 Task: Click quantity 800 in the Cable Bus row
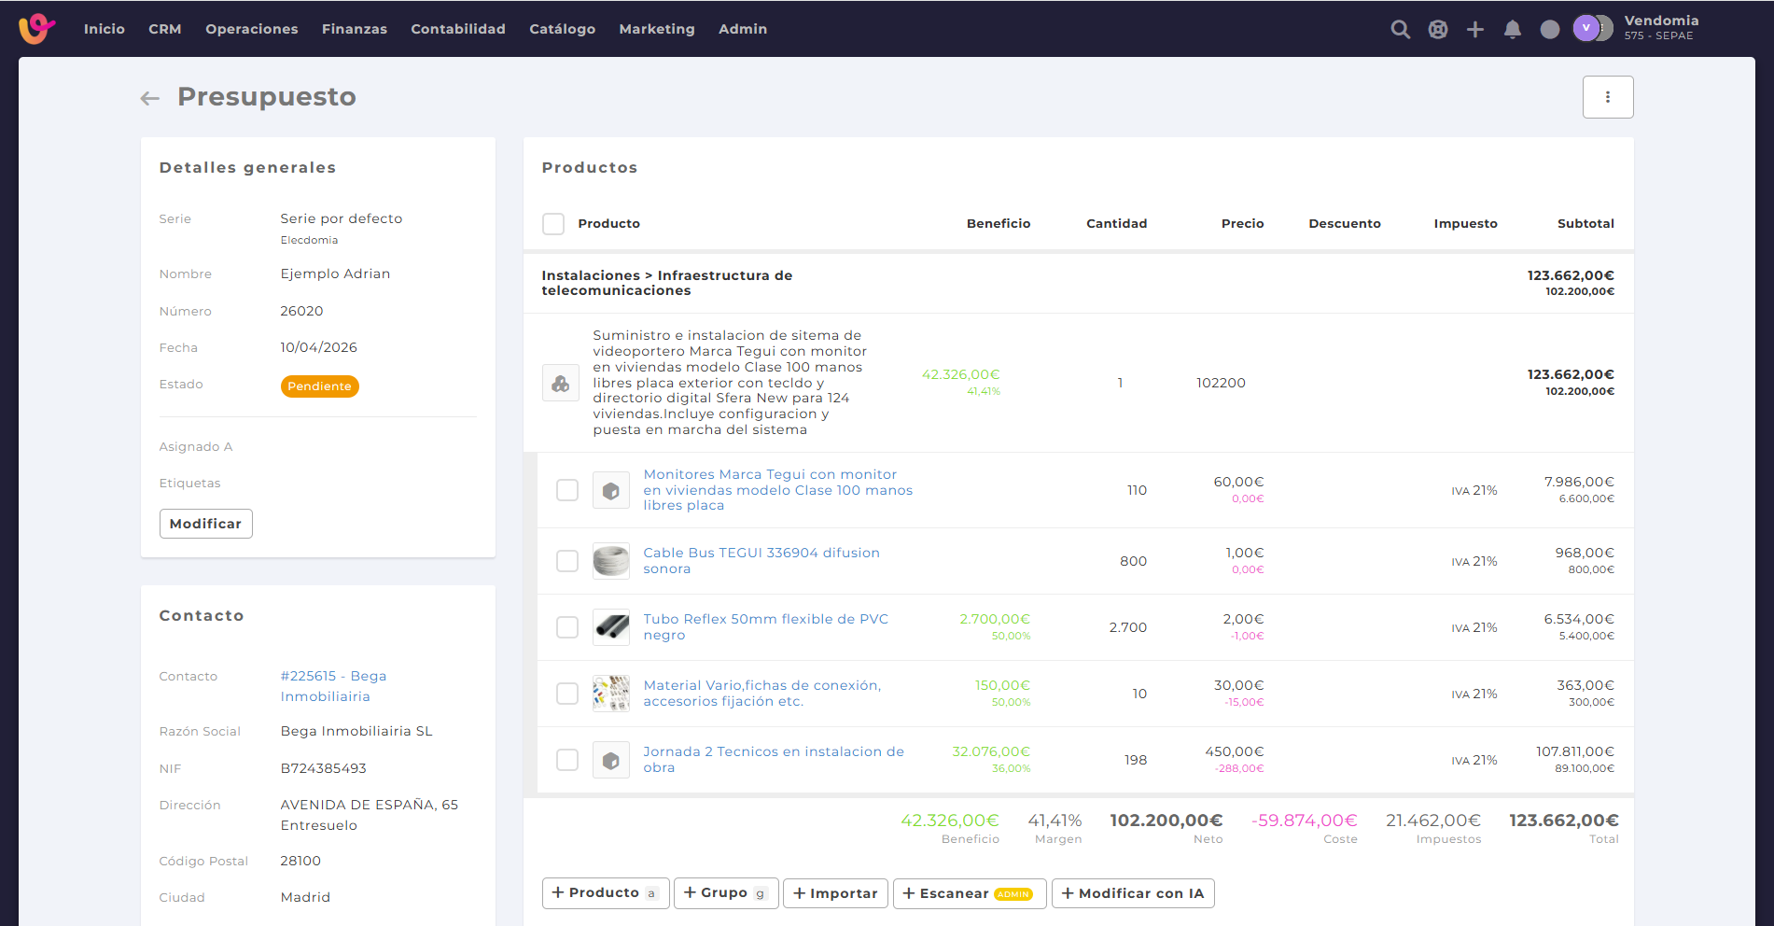(1134, 561)
